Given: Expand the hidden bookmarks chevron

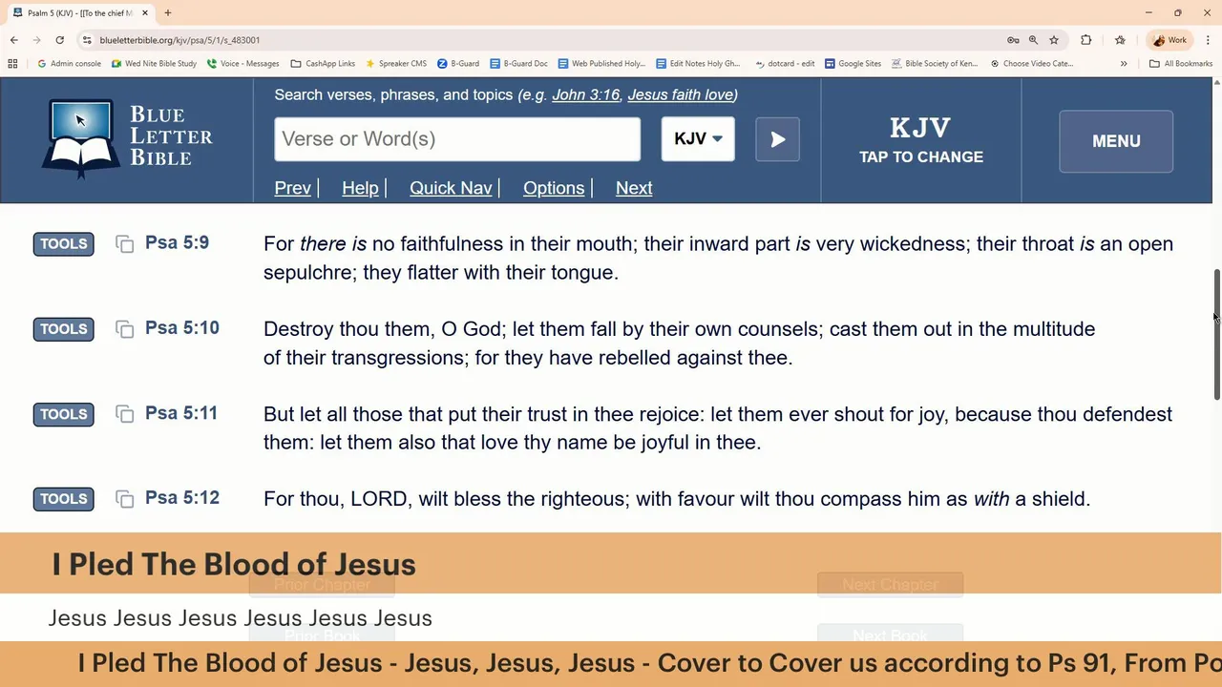Looking at the screenshot, I should pos(1124,64).
